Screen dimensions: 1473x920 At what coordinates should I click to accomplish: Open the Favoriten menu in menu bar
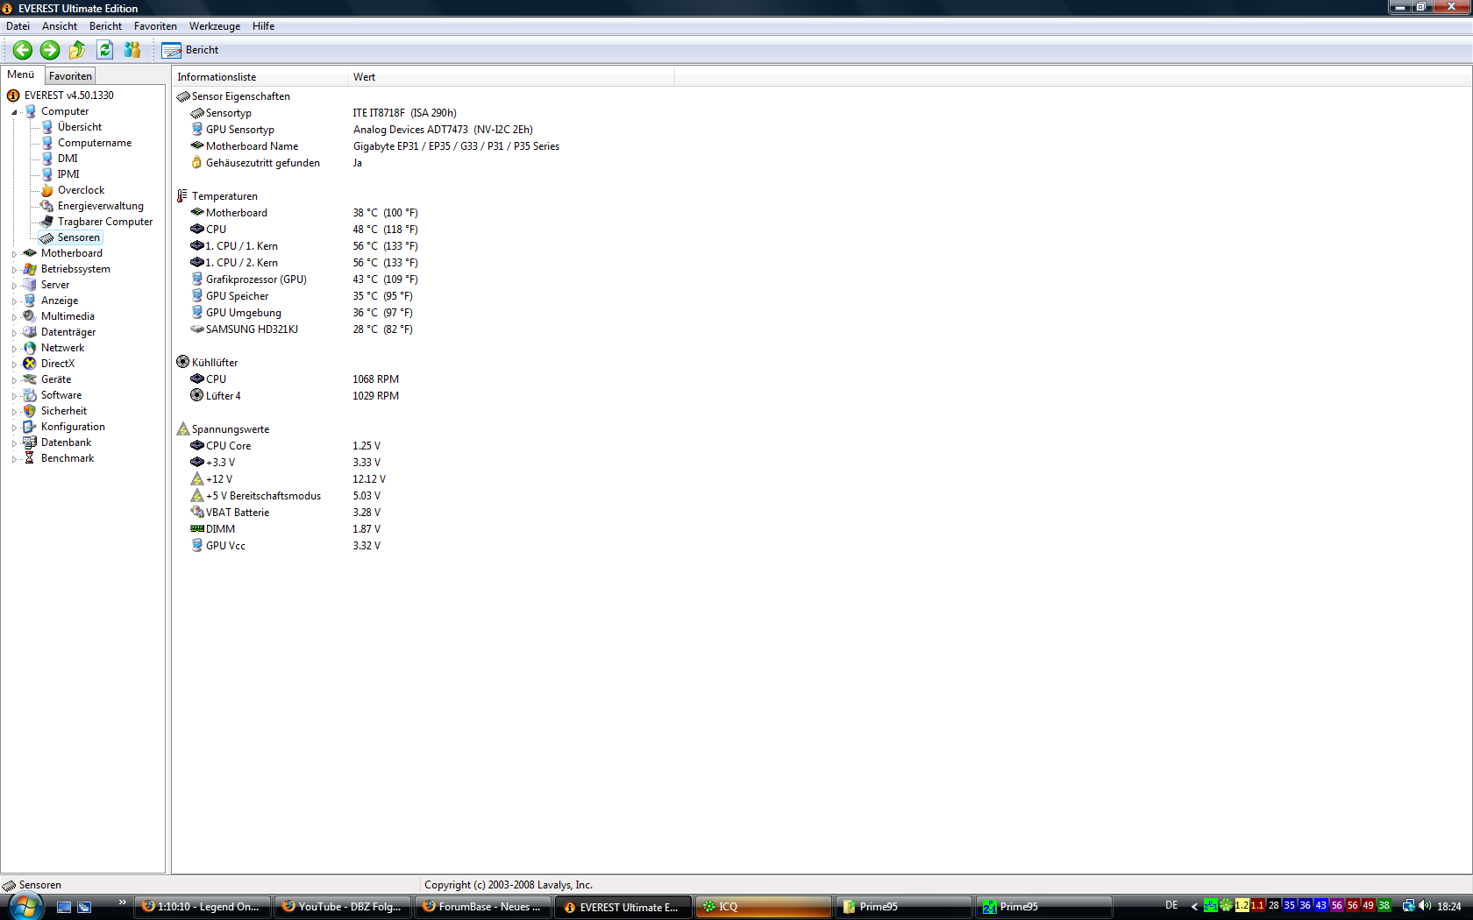[x=155, y=26]
